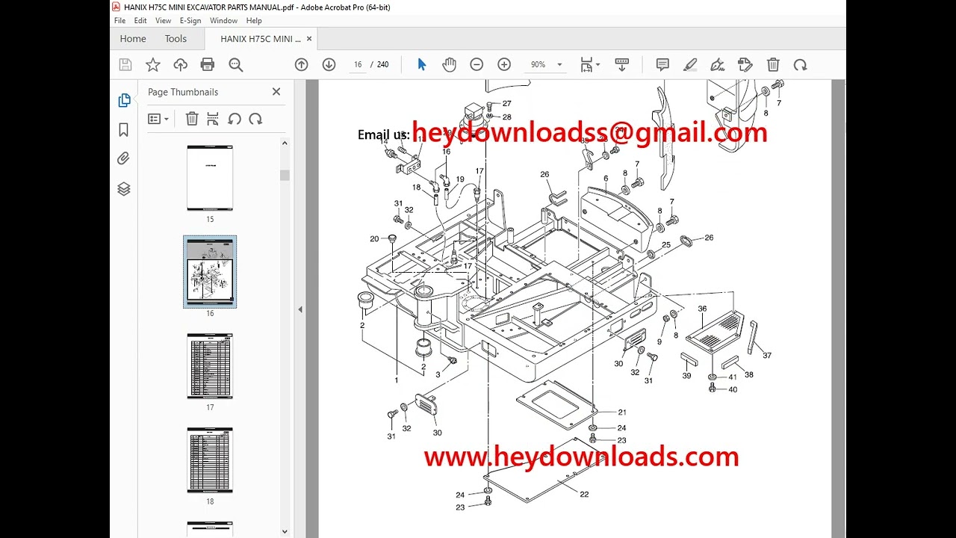Click the extract pages icon in thumbnails panel
Viewport: 956px width, 538px height.
[x=213, y=119]
